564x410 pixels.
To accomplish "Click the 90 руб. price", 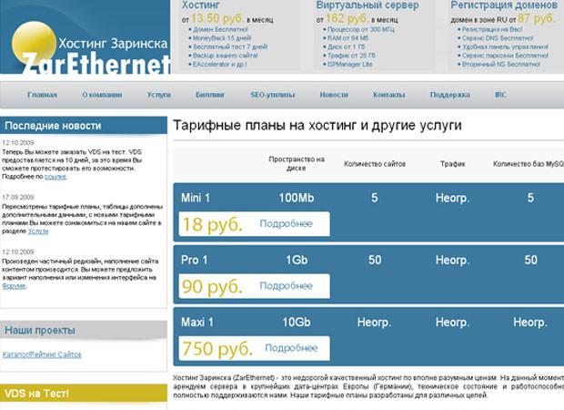I will click(x=212, y=286).
